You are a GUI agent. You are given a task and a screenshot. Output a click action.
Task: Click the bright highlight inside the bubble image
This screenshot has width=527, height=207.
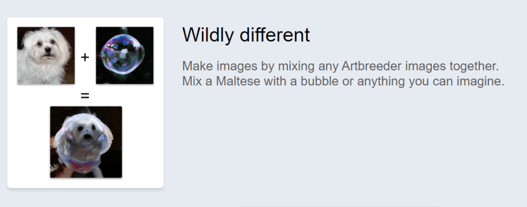[124, 53]
